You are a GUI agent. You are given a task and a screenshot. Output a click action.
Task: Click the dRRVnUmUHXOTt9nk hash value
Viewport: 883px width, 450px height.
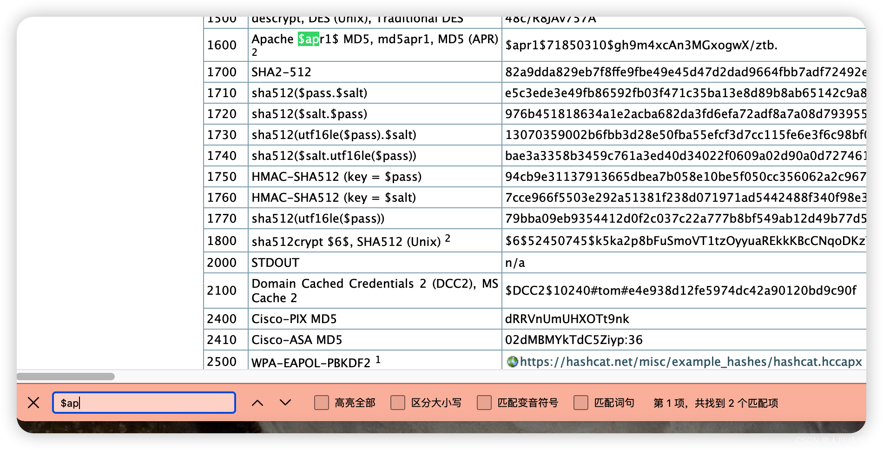tap(567, 319)
